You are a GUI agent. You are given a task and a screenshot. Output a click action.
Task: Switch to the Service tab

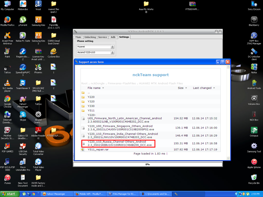point(102,37)
